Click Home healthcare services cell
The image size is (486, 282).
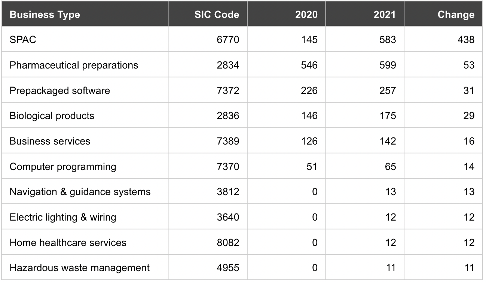pyautogui.click(x=68, y=243)
